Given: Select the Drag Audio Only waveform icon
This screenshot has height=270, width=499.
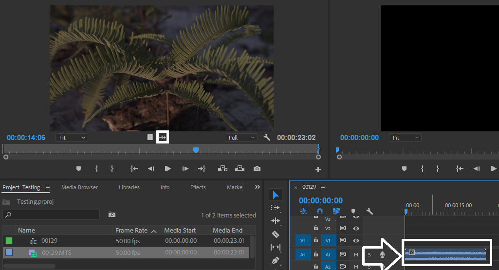Looking at the screenshot, I should pyautogui.click(x=163, y=137).
